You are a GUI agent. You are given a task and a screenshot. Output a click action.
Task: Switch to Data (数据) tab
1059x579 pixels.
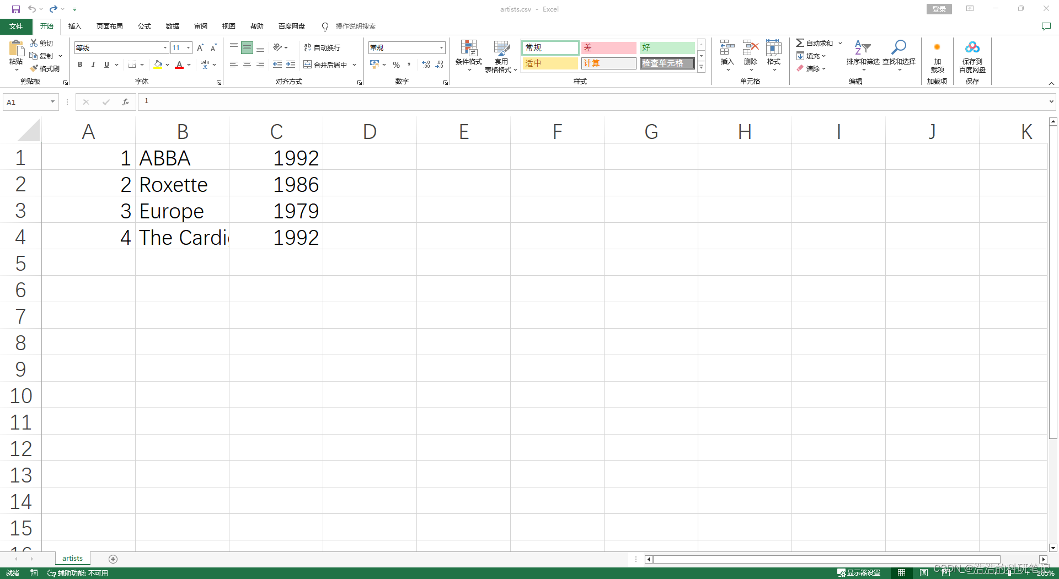click(173, 26)
